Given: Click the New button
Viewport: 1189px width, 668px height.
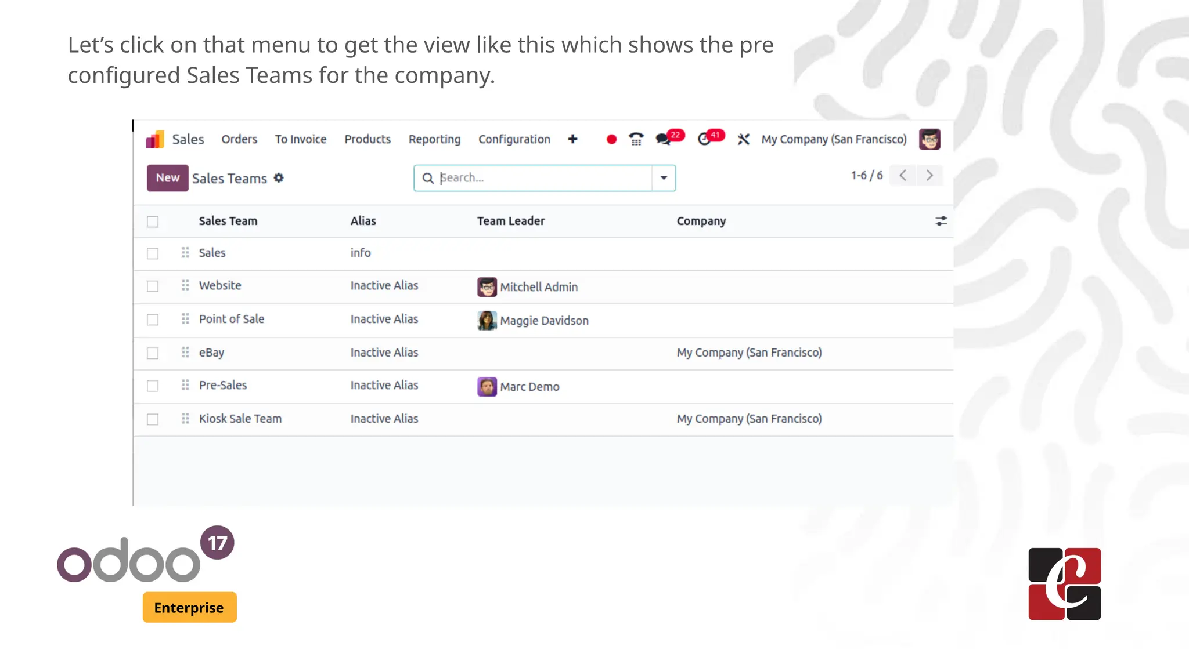Looking at the screenshot, I should click(x=168, y=178).
